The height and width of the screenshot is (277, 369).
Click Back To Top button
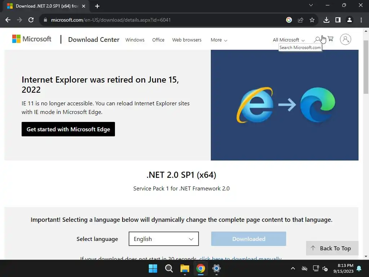(x=332, y=248)
